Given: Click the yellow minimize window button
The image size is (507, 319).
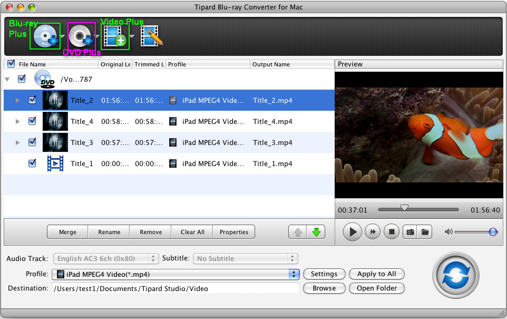Looking at the screenshot, I should (x=21, y=7).
